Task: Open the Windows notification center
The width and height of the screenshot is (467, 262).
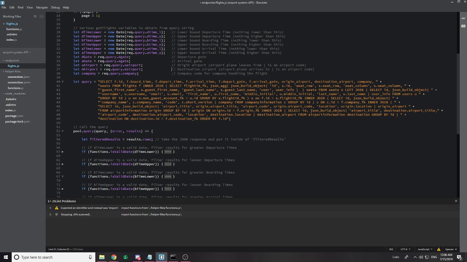Action: pyautogui.click(x=460, y=257)
